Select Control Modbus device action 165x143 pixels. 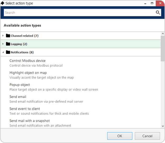(x=27, y=61)
